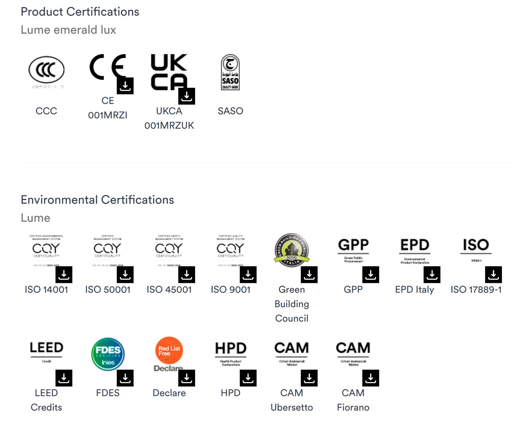
Task: Click the CE mark logo
Action: pyautogui.click(x=108, y=67)
